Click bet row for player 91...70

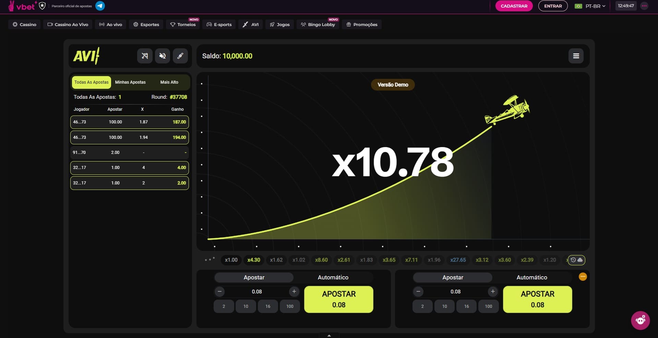coord(130,153)
